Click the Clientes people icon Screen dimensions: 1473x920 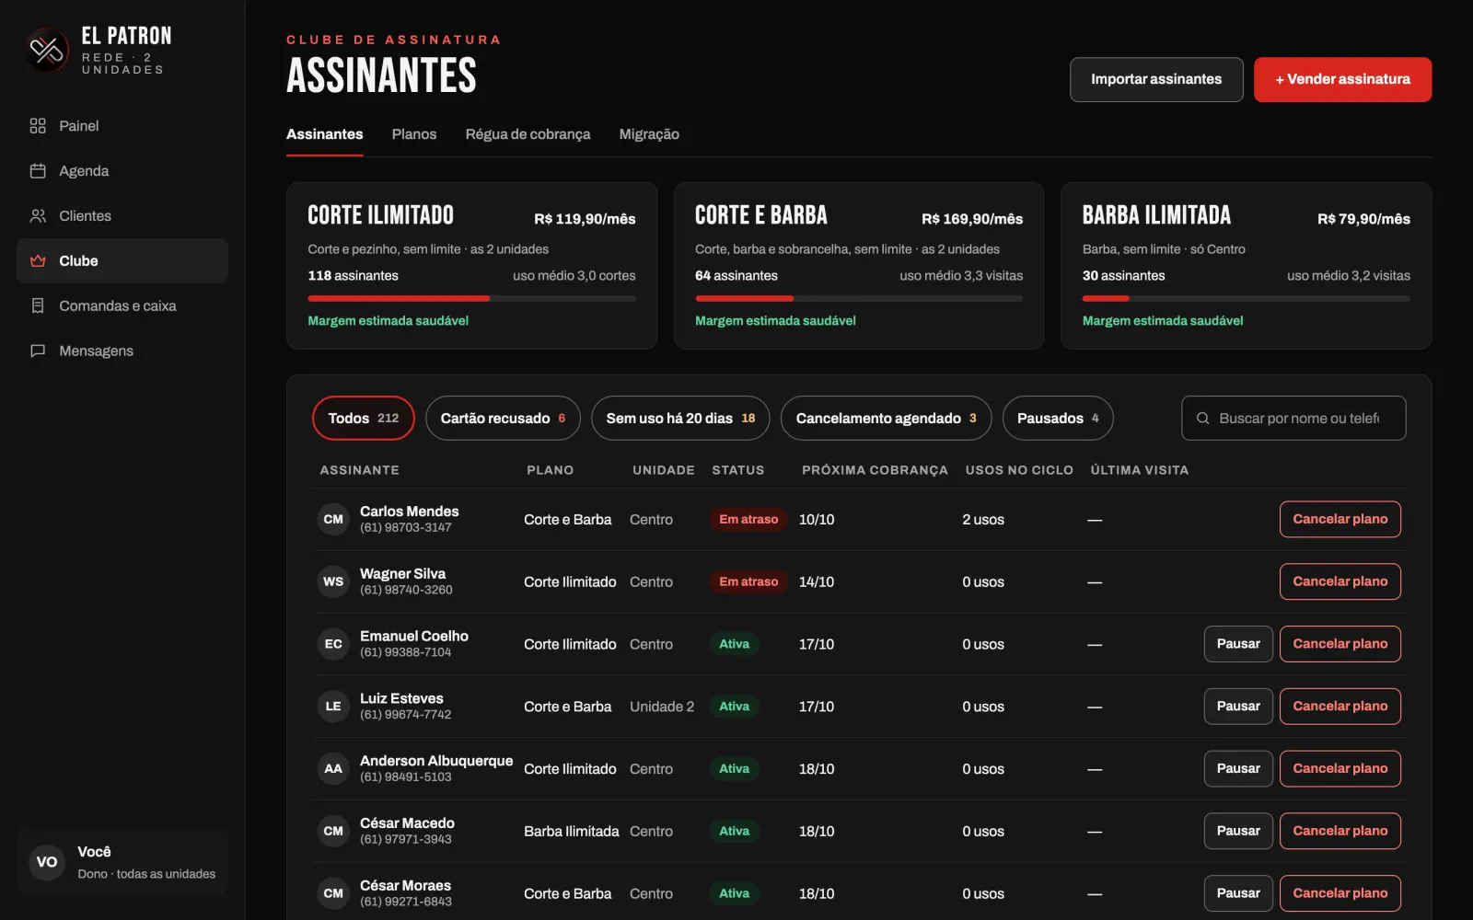click(x=38, y=216)
